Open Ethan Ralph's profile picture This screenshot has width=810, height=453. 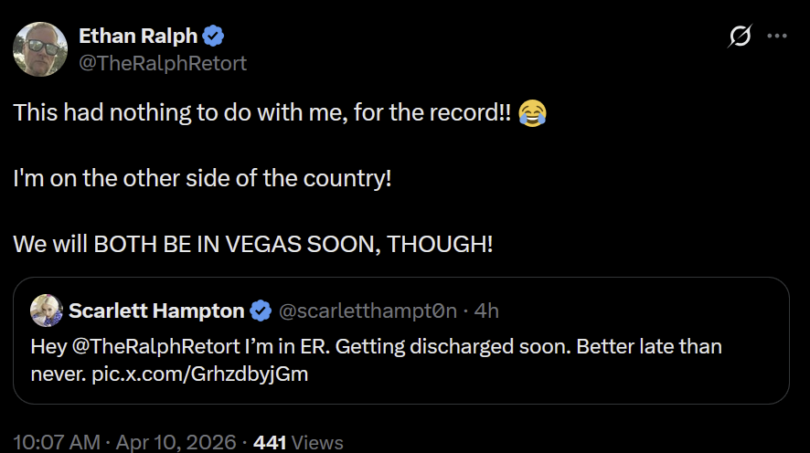click(40, 49)
